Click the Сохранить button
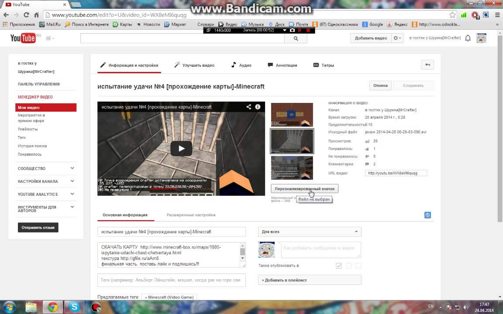Viewport: 503px width, 314px height. (413, 85)
